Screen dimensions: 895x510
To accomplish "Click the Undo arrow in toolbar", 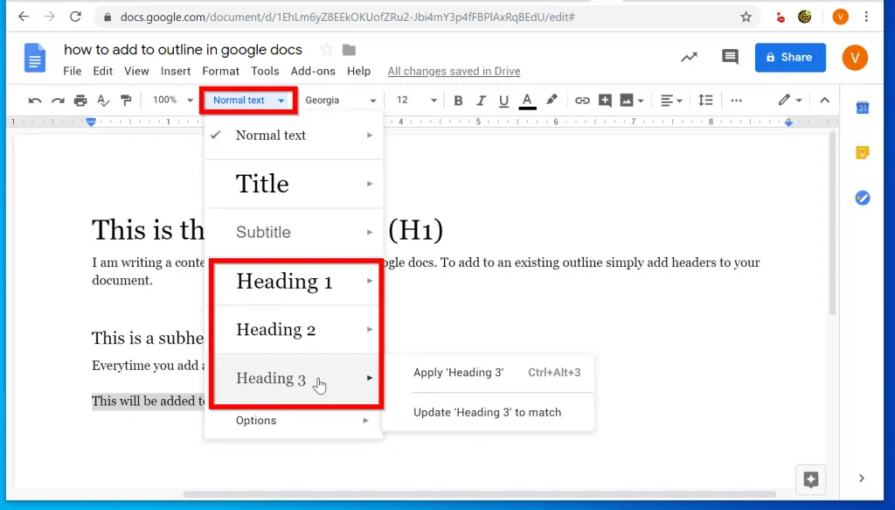I will click(35, 101).
